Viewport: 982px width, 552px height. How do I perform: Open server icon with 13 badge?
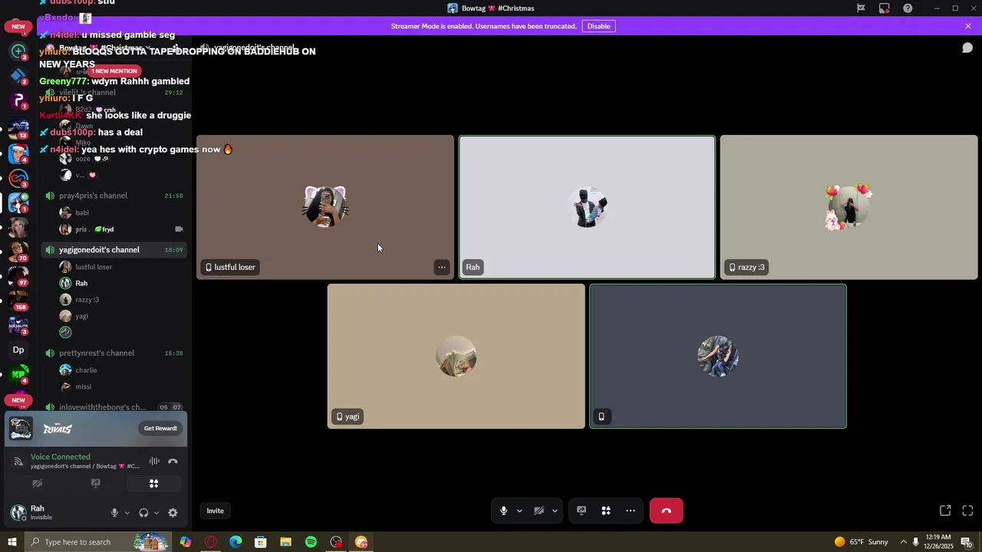[x=18, y=128]
